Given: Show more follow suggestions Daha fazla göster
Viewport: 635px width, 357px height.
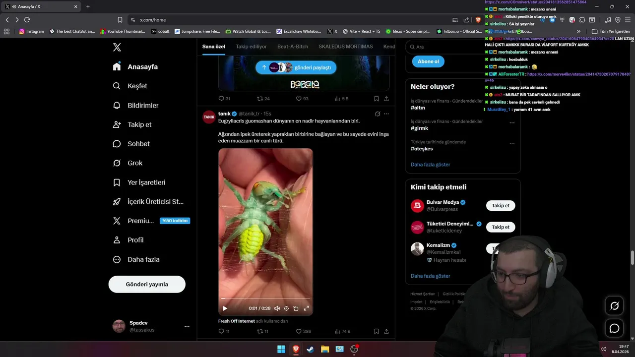Looking at the screenshot, I should click(x=431, y=276).
